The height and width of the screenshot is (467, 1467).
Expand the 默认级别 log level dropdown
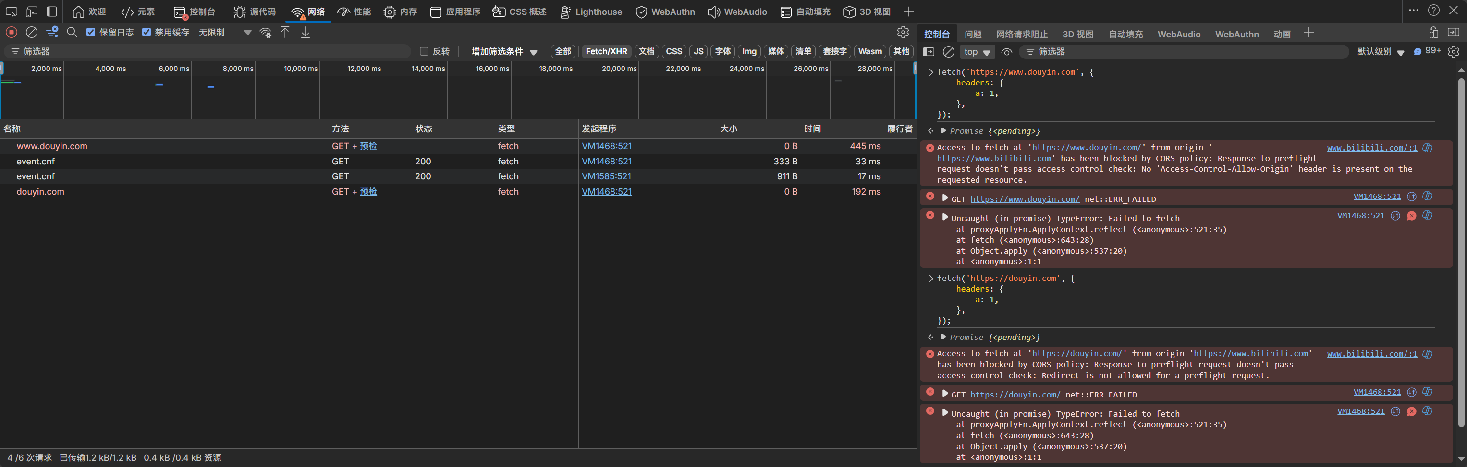click(x=1380, y=52)
